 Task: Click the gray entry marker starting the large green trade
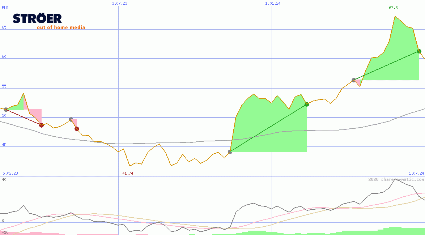pos(230,151)
